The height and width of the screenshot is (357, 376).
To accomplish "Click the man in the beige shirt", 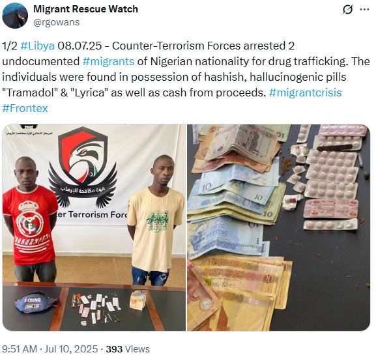I will tap(155, 221).
